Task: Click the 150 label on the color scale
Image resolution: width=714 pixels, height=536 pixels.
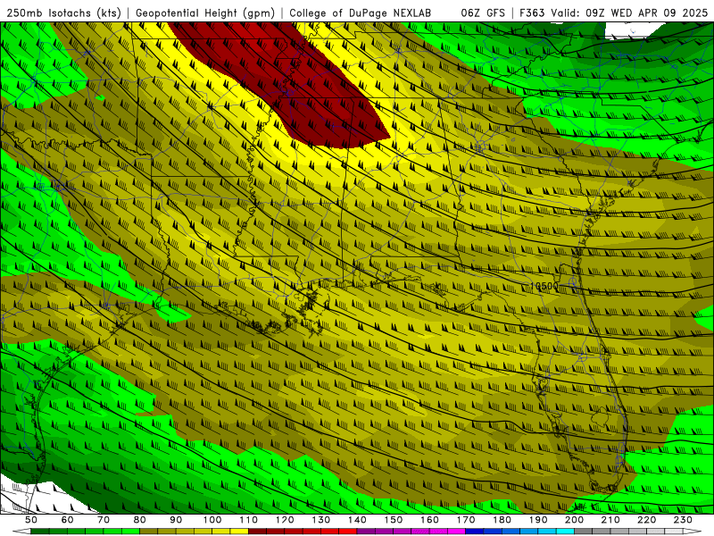Action: (x=394, y=520)
